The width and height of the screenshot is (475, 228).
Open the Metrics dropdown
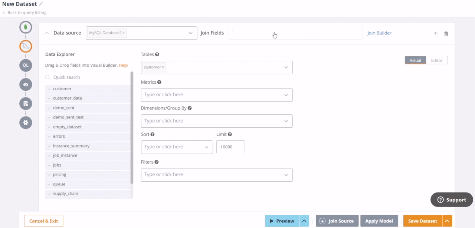pyautogui.click(x=217, y=95)
